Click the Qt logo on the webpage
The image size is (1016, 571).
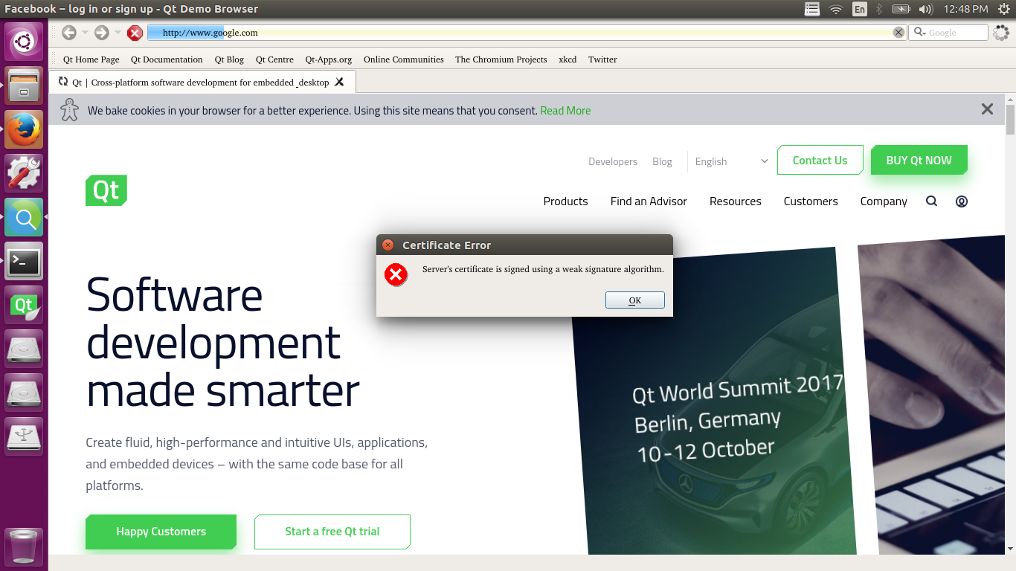106,190
